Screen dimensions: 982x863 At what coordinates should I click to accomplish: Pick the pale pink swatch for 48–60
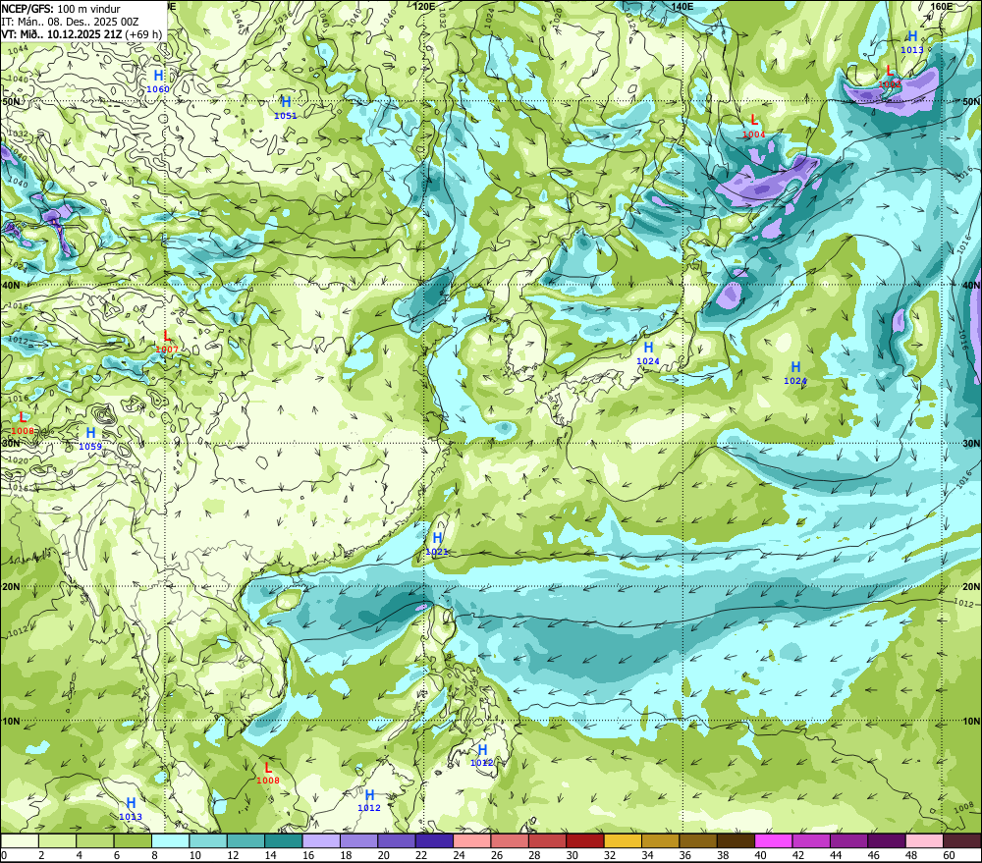[x=924, y=840]
